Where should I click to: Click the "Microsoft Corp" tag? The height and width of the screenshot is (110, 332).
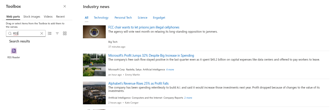116,70
